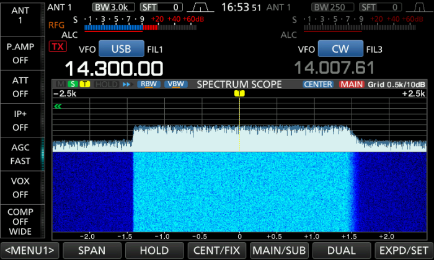This screenshot has width=434, height=260.
Task: Tap the sub band ALC label
Action: [288, 35]
